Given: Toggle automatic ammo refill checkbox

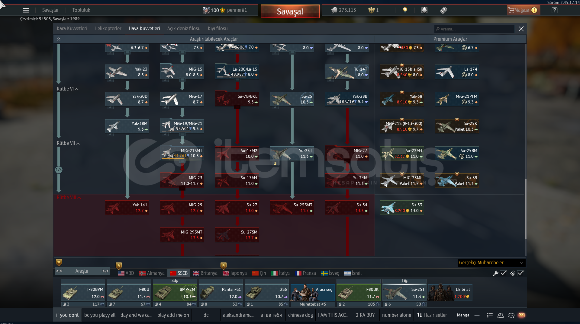Looking at the screenshot, I should (521, 273).
